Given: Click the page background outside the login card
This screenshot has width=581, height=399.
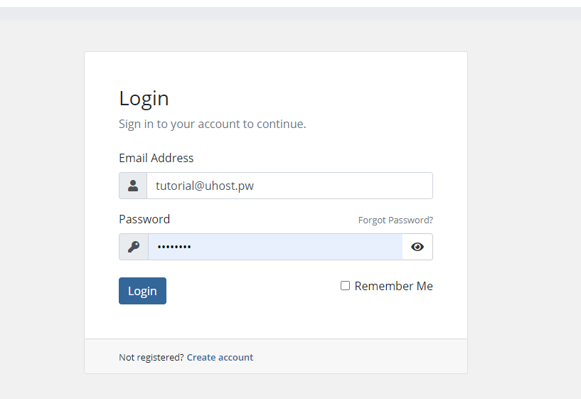Looking at the screenshot, I should [x=524, y=208].
